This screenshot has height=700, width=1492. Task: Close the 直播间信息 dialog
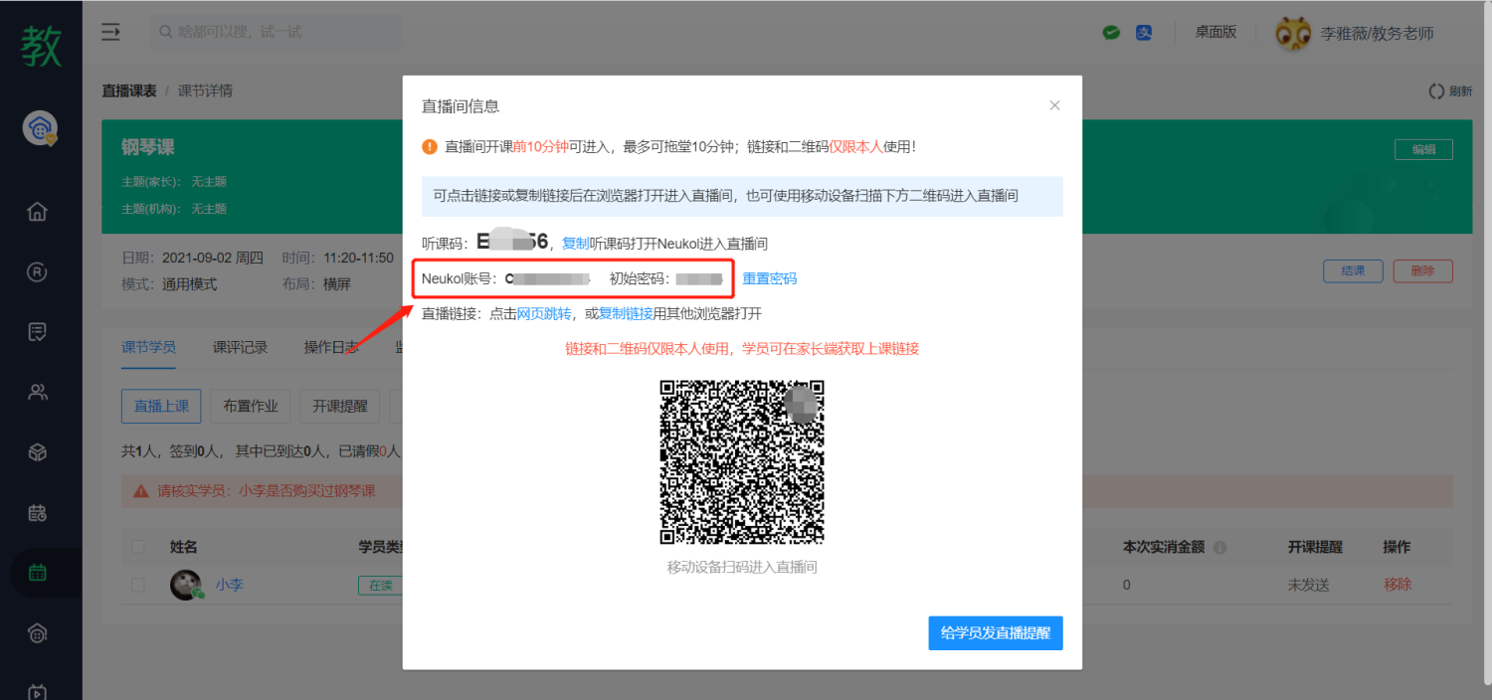click(x=1054, y=105)
